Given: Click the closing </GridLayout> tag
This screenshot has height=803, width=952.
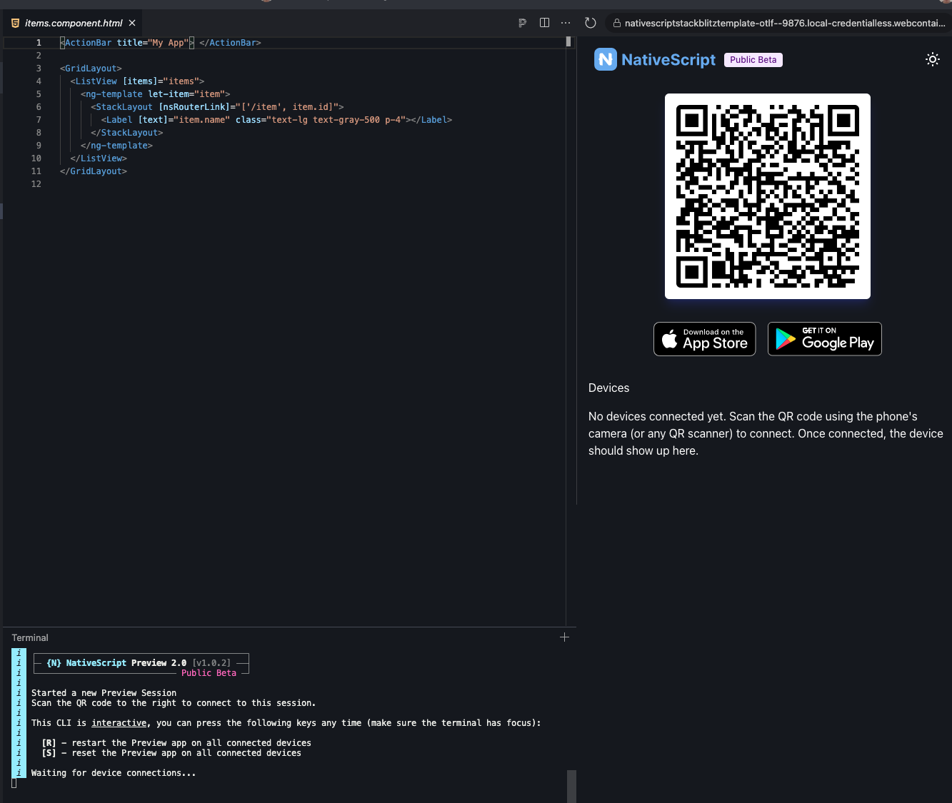Looking at the screenshot, I should pos(94,171).
